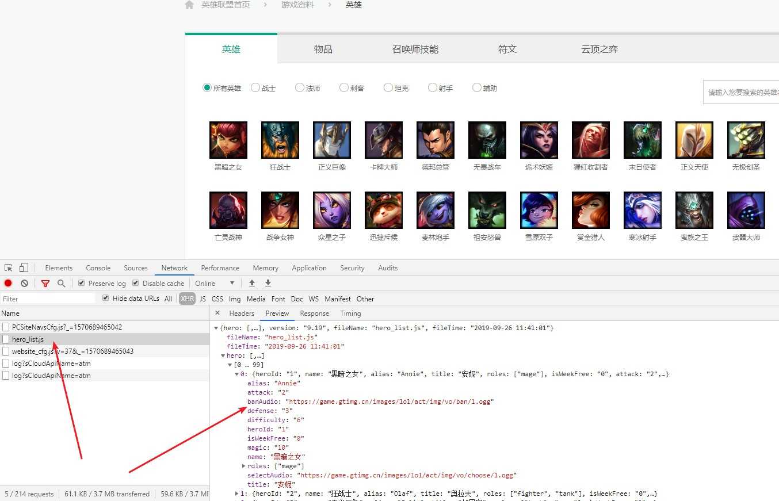Select the 射手 role filter
Screen dimensions: 779x501
click(433, 88)
